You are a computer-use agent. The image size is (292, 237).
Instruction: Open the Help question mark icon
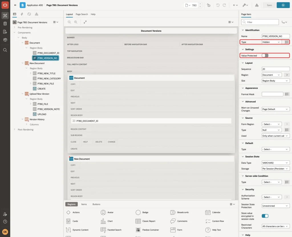coord(5,222)
